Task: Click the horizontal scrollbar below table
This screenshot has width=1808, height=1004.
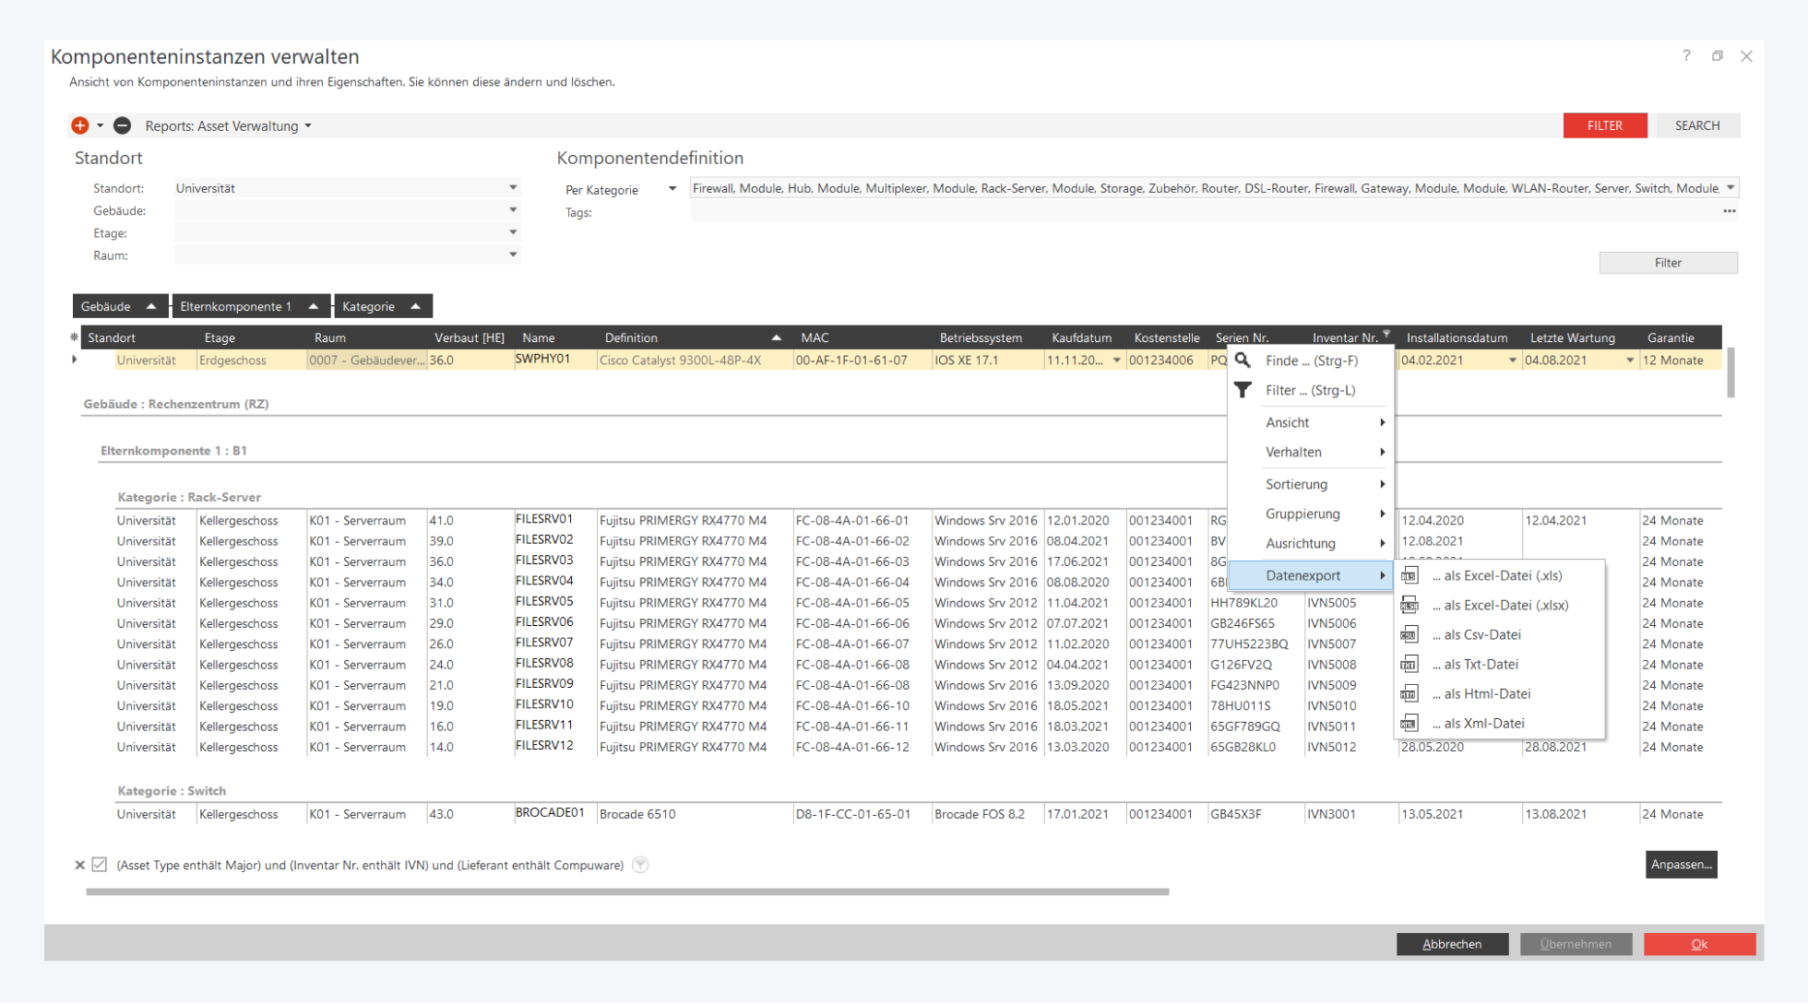Action: [627, 892]
